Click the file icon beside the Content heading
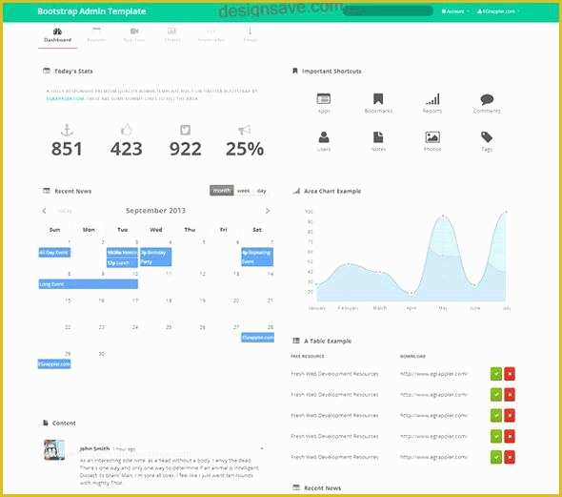The width and height of the screenshot is (562, 497). [46, 424]
